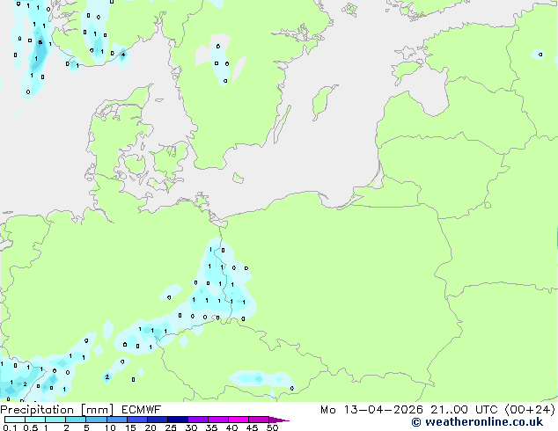Click legend value '0.1'
The image size is (558, 431).
tap(10, 427)
